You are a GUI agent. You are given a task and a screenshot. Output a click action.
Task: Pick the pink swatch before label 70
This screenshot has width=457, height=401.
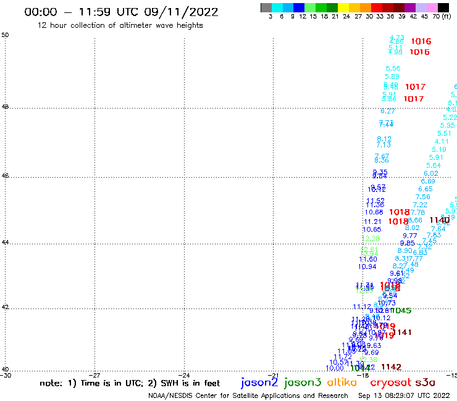pyautogui.click(x=432, y=7)
